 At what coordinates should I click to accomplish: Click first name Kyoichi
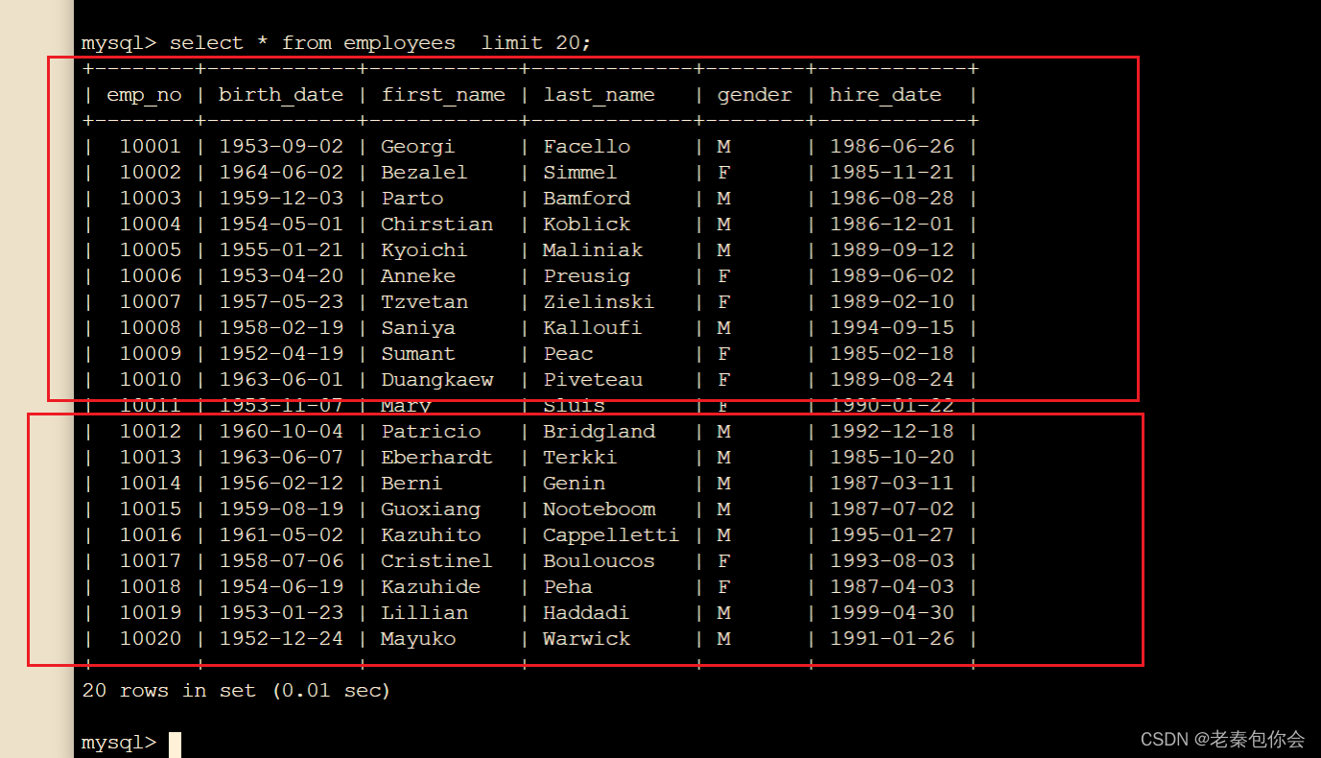coord(424,250)
